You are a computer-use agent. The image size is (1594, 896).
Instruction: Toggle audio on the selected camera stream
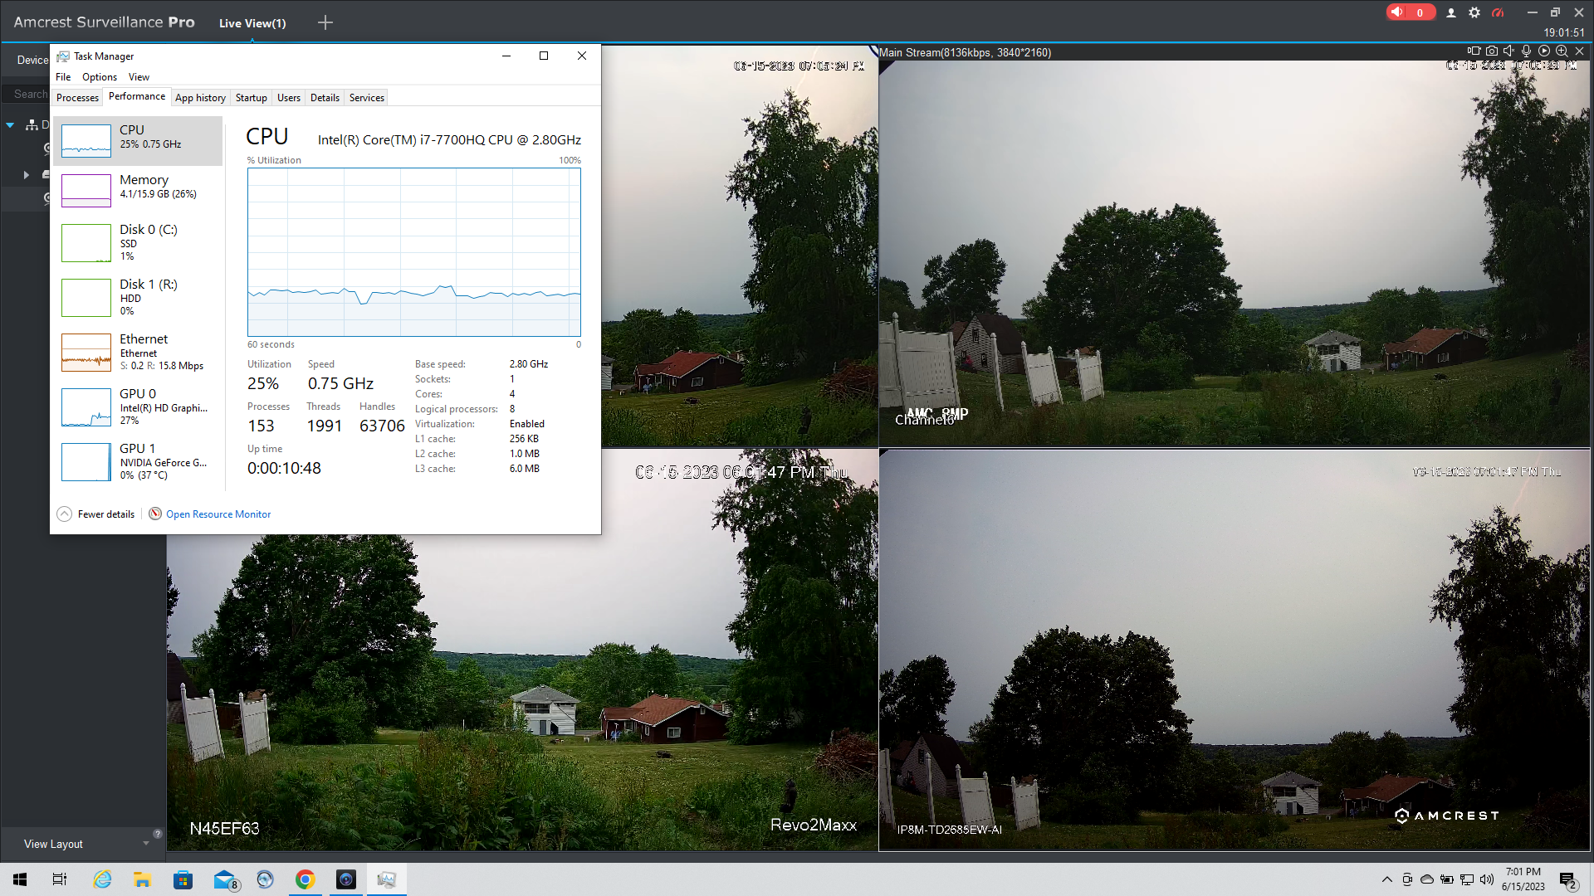click(1508, 51)
